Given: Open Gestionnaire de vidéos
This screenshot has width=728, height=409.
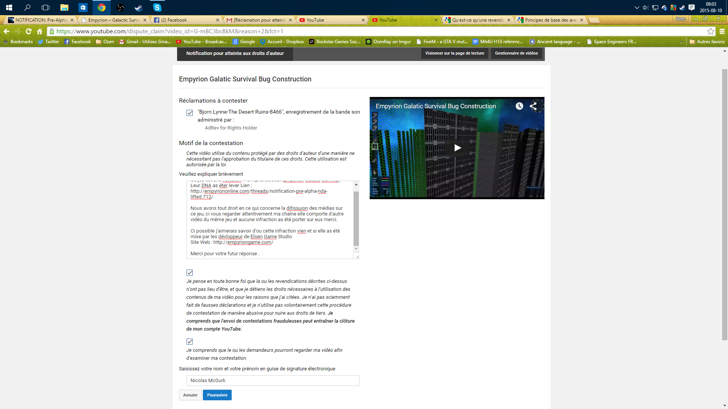Looking at the screenshot, I should pos(516,53).
